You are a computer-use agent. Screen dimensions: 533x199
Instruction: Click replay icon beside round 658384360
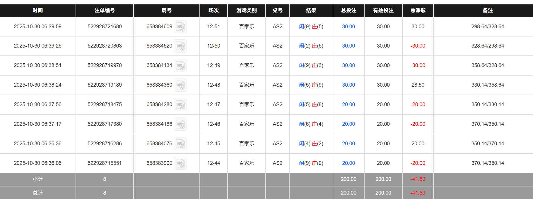click(x=180, y=85)
